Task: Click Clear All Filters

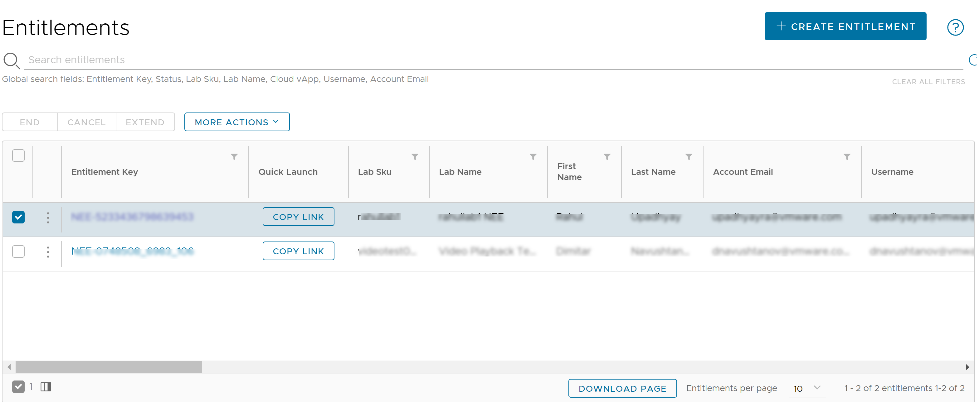Action: coord(928,82)
